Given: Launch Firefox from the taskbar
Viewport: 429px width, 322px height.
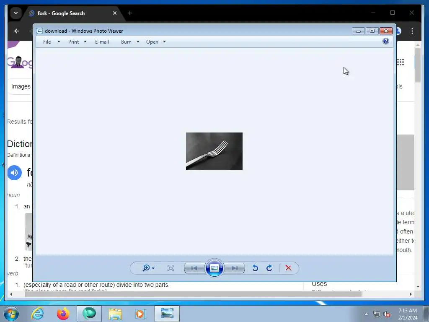Looking at the screenshot, I should click(63, 314).
